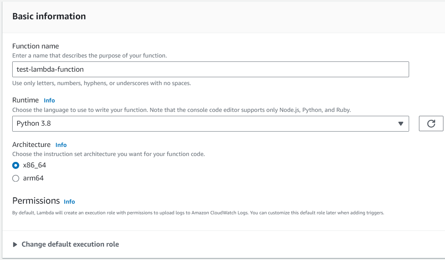Click the Architecture section label
Image resolution: width=445 pixels, height=260 pixels.
32,145
